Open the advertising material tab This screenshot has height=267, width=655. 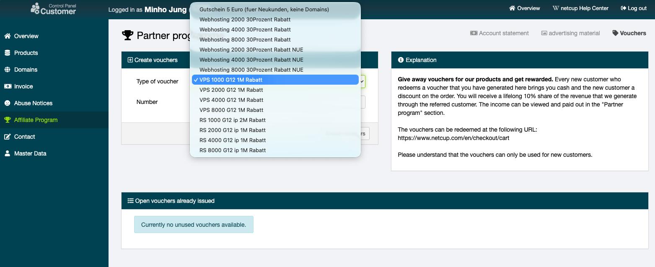pos(571,33)
